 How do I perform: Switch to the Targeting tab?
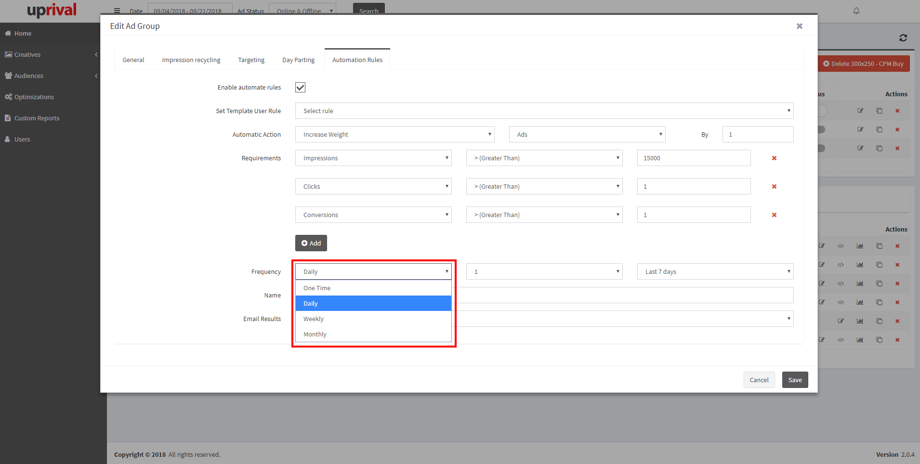click(251, 60)
